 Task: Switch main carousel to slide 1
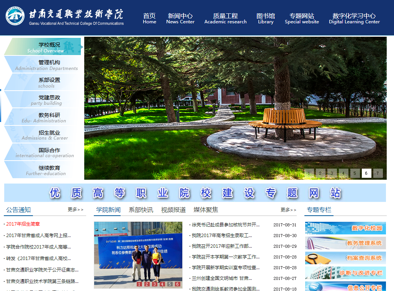tap(309, 173)
